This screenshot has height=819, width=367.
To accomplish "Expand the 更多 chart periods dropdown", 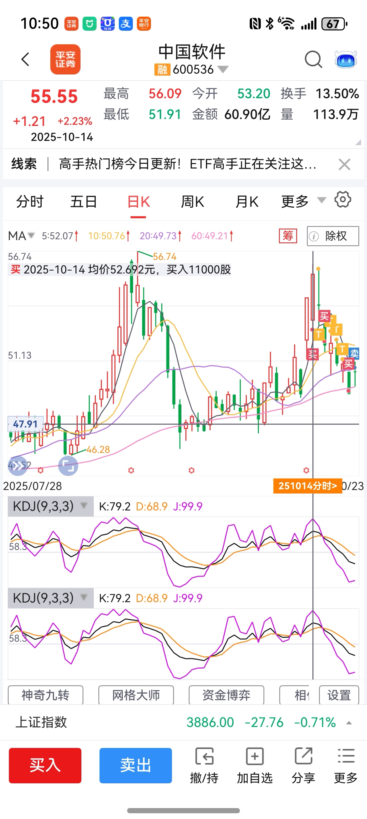I will tap(303, 201).
